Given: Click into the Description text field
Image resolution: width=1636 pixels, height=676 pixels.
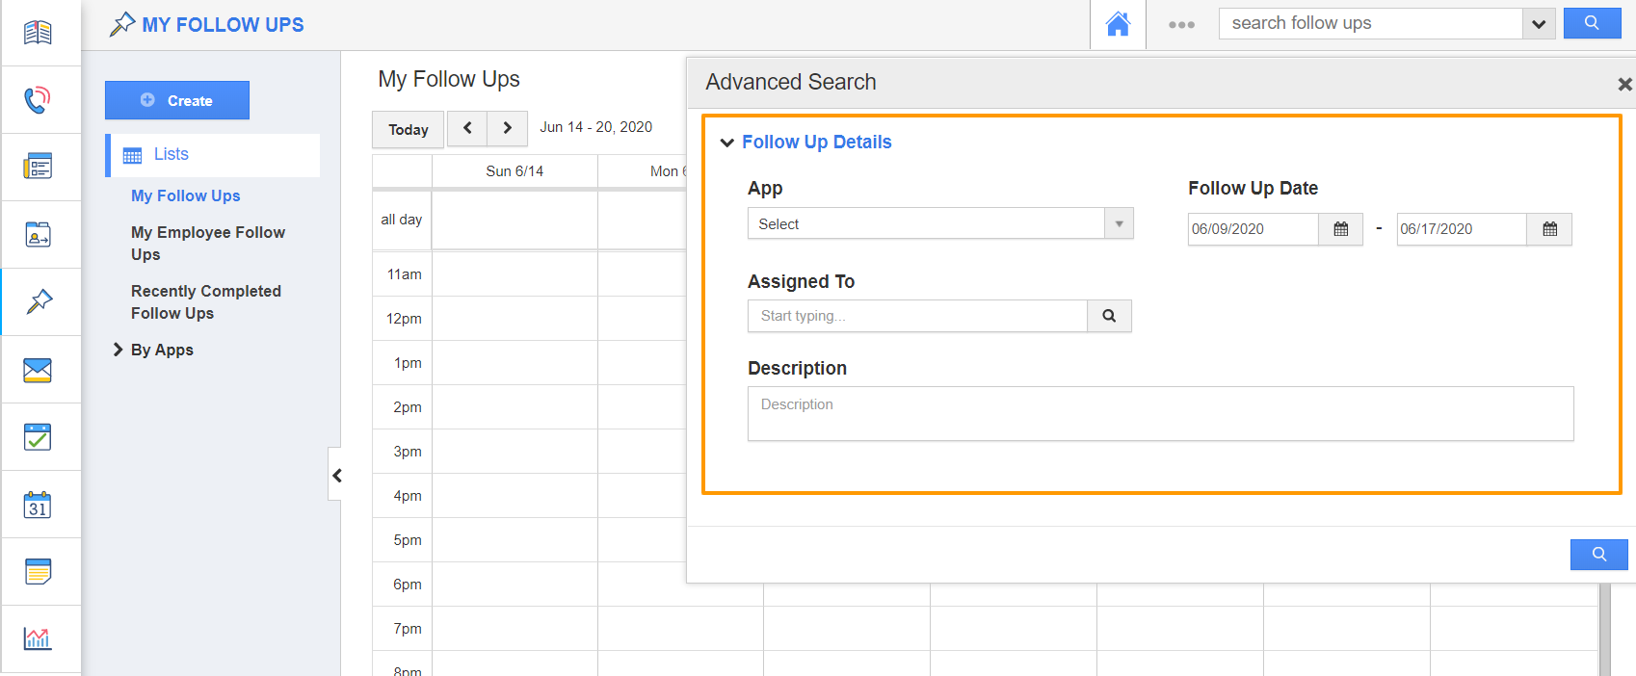Looking at the screenshot, I should coord(1160,414).
